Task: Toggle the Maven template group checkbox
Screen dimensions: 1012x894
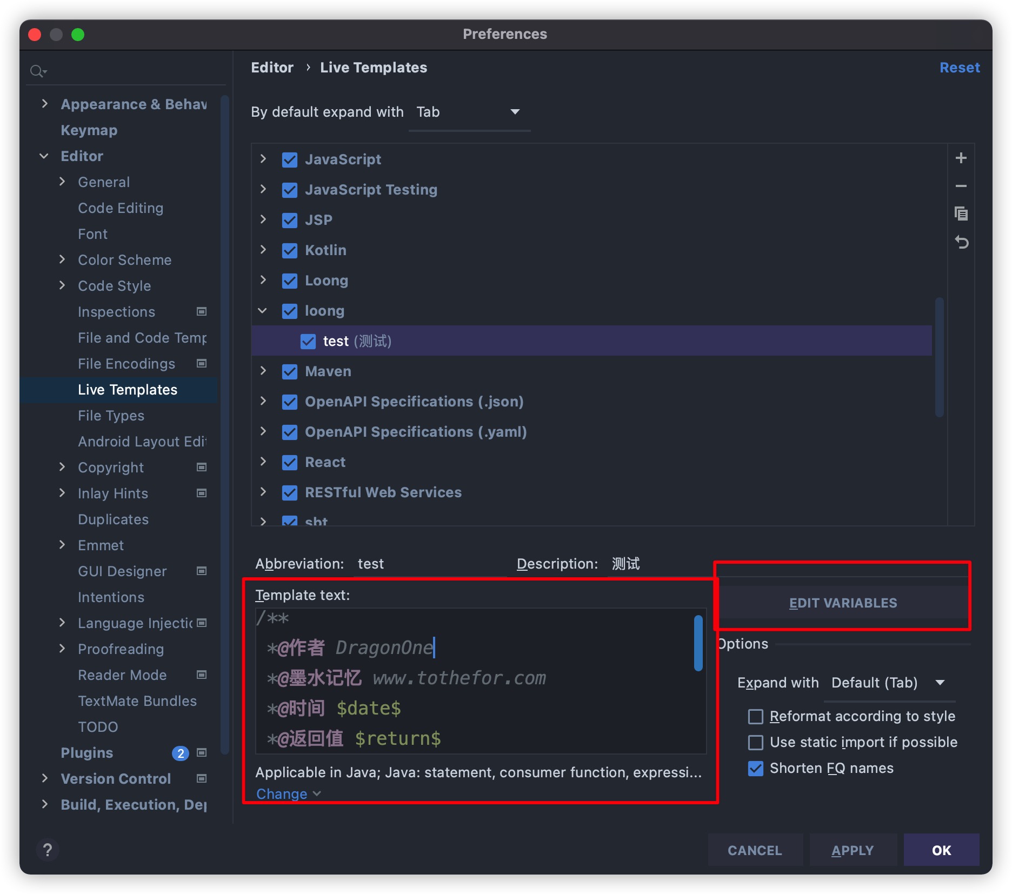Action: [x=290, y=371]
